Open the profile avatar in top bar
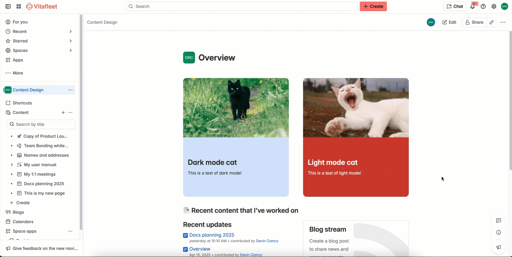This screenshot has width=512, height=257. pos(505,6)
